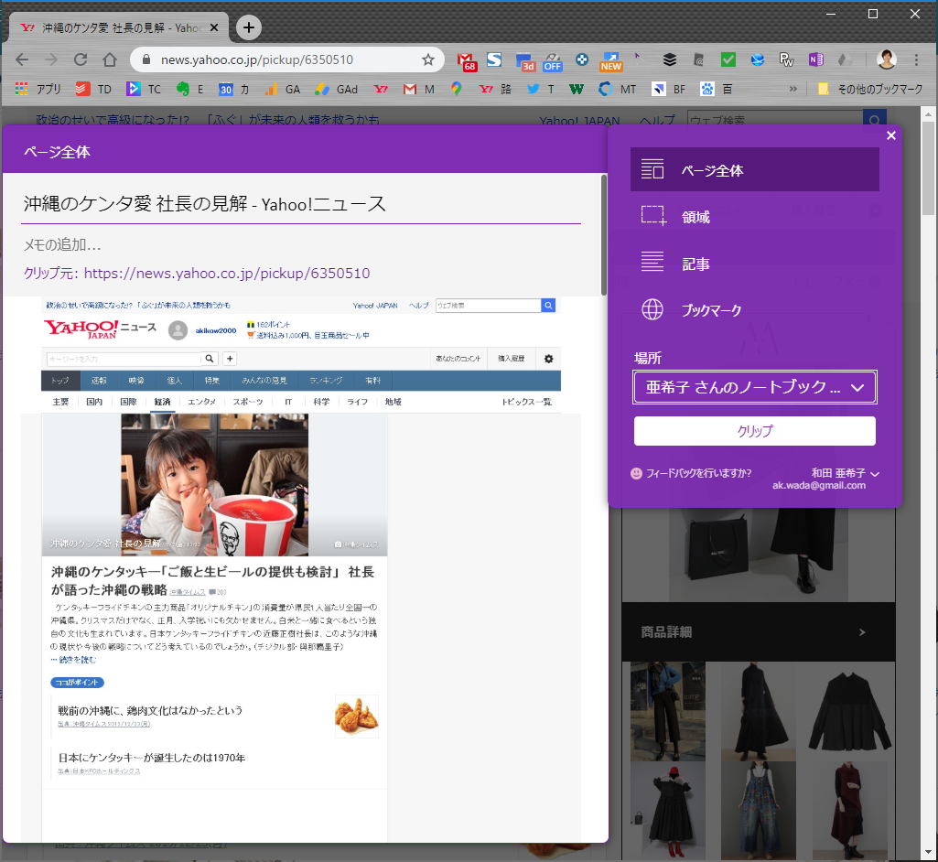This screenshot has width=938, height=862.
Task: Reload the page with the refresh icon
Action: tap(81, 60)
